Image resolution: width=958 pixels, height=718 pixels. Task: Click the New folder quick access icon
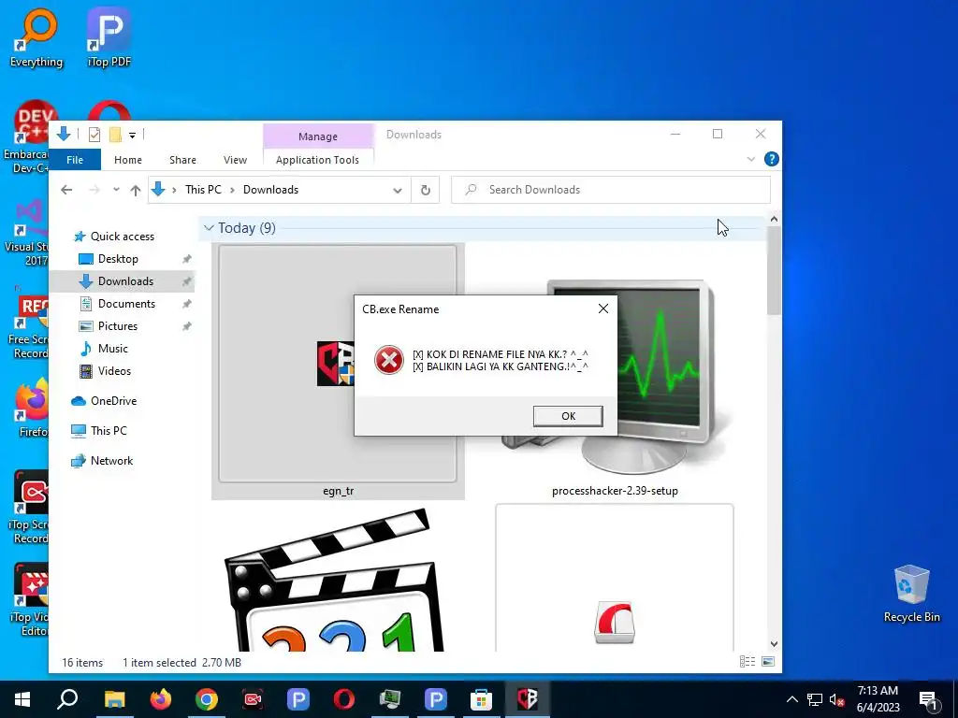pos(115,135)
